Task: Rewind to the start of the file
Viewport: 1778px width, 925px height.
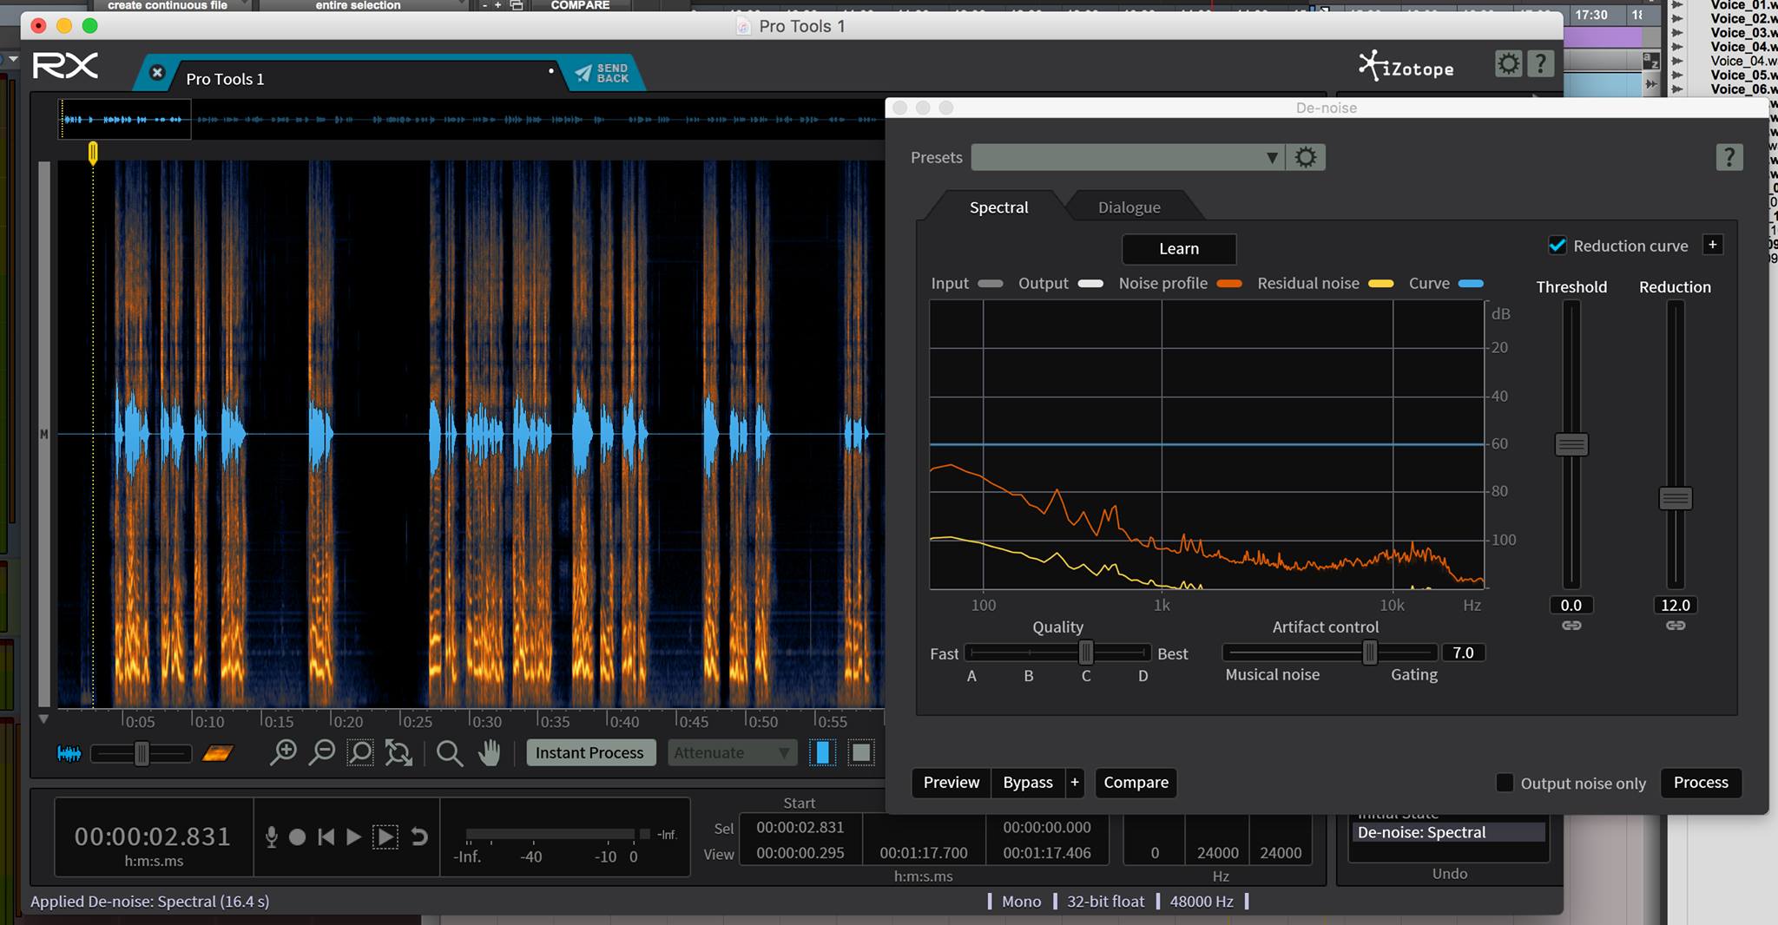Action: point(326,836)
